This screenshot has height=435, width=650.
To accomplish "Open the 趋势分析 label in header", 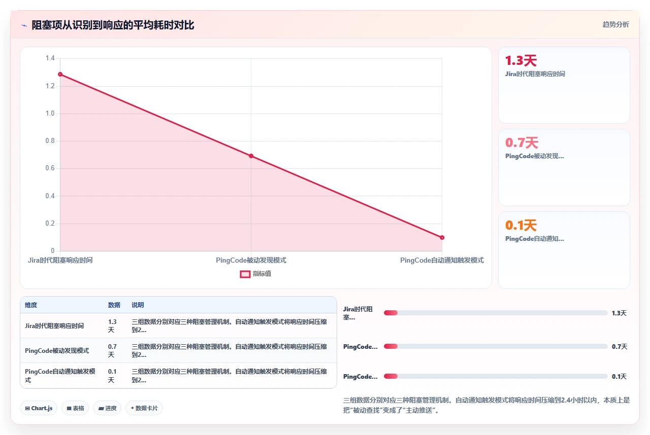I will (615, 24).
